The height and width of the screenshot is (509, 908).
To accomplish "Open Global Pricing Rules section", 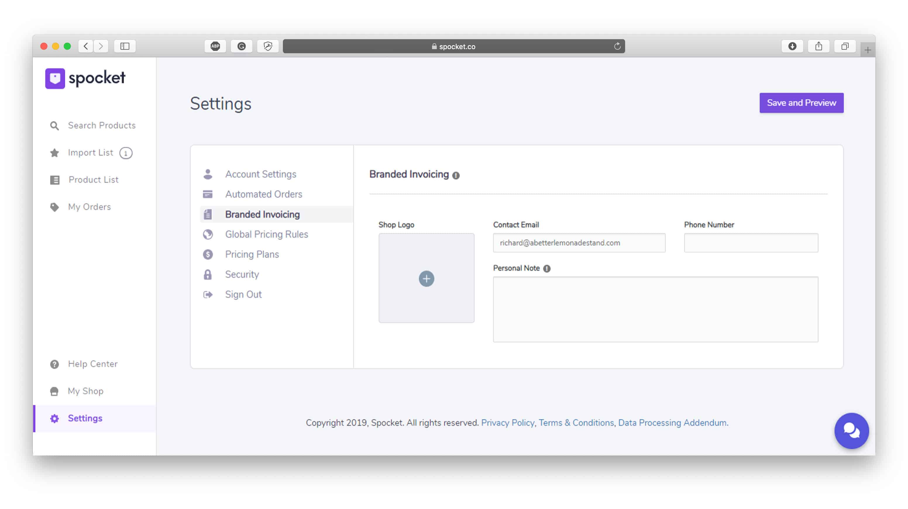I will tap(267, 234).
